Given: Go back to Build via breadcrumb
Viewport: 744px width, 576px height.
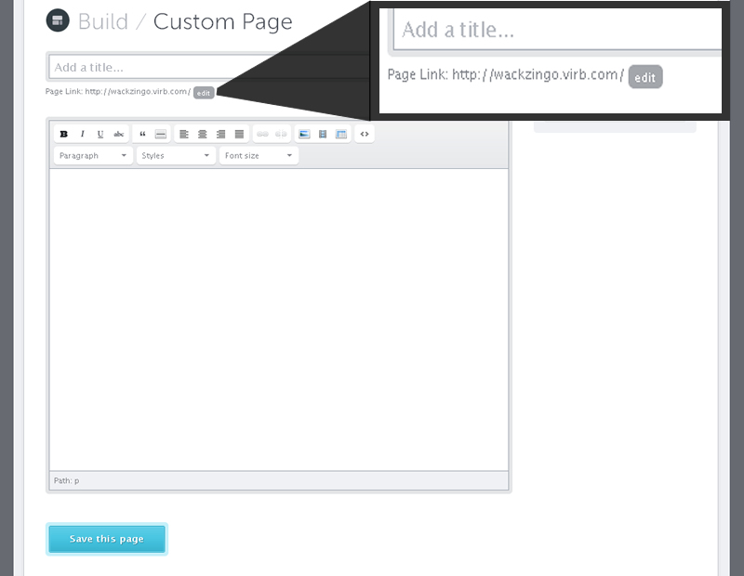Looking at the screenshot, I should [x=103, y=21].
